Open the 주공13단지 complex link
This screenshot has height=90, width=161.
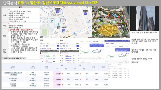pyautogui.click(x=13, y=84)
